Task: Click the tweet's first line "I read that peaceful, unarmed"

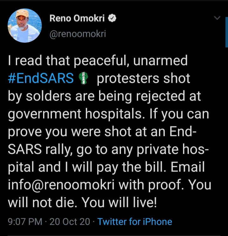Action: click(x=98, y=61)
